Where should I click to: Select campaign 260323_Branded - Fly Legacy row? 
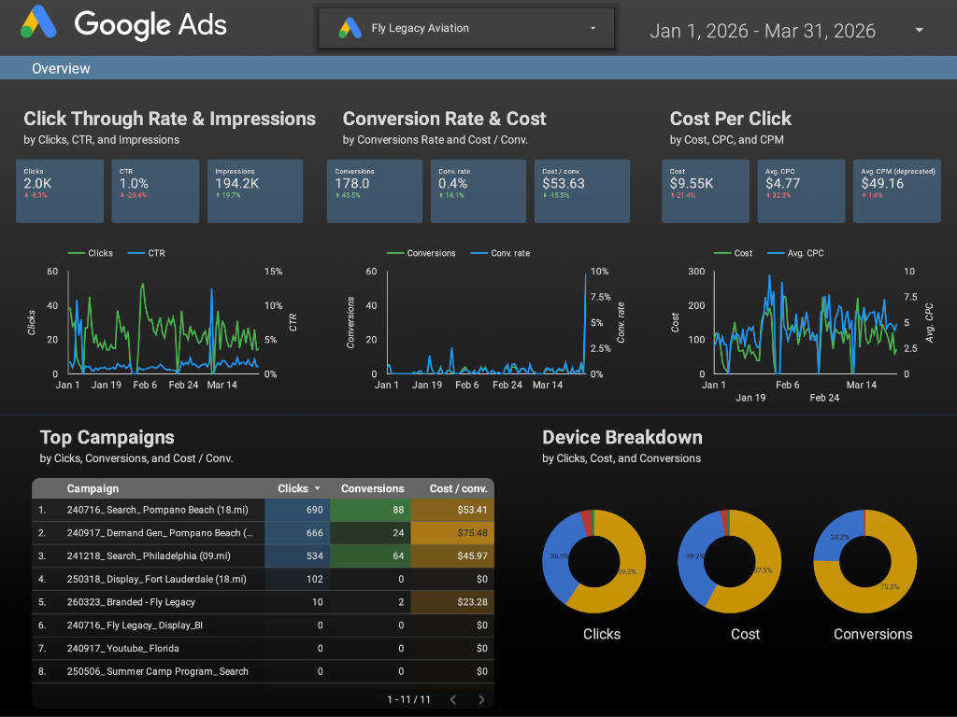263,602
